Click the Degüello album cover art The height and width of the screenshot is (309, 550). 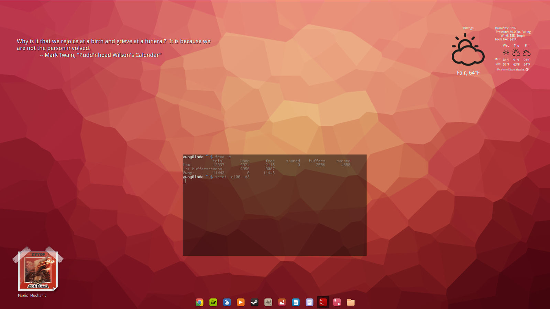click(38, 271)
